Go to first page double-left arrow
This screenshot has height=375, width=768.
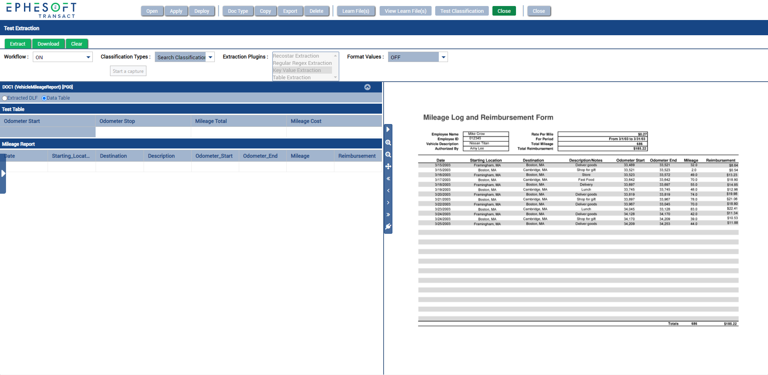pyautogui.click(x=388, y=178)
